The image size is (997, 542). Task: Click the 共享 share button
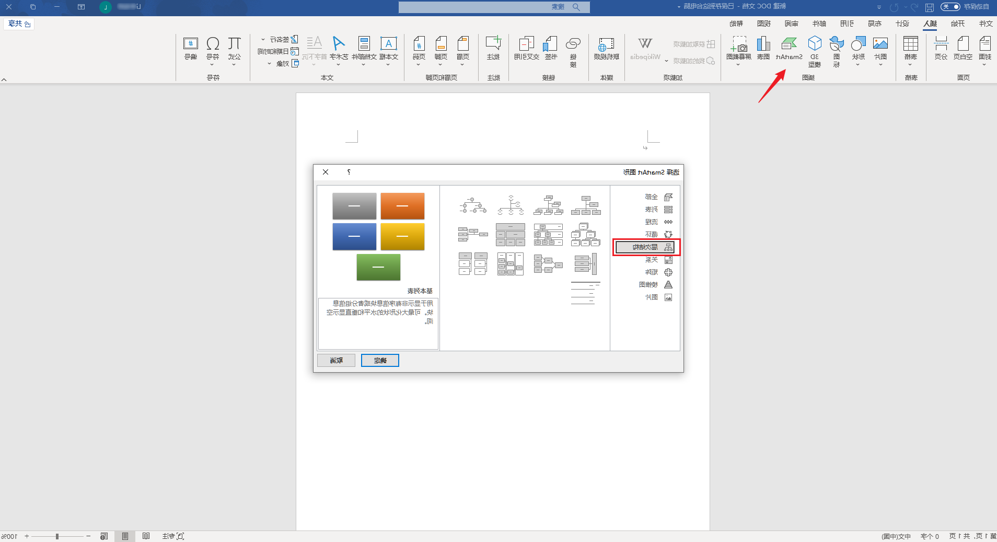click(x=19, y=24)
